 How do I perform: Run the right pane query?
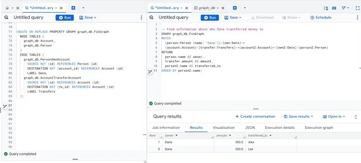[x=210, y=18]
